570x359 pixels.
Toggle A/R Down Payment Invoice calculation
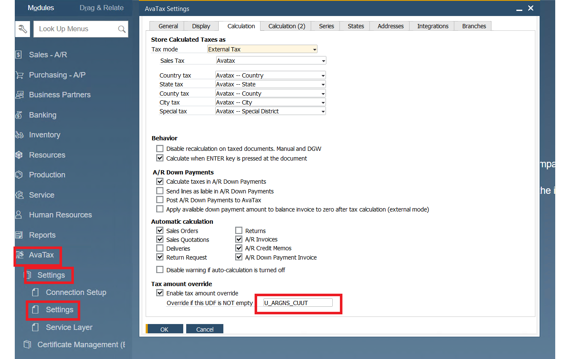(x=239, y=257)
